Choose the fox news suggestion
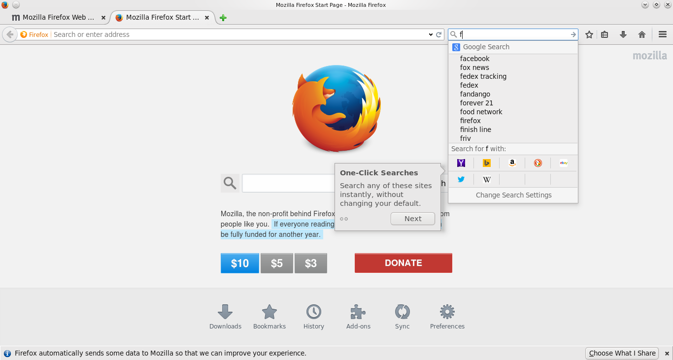Viewport: 673px width, 360px height. click(x=513, y=67)
